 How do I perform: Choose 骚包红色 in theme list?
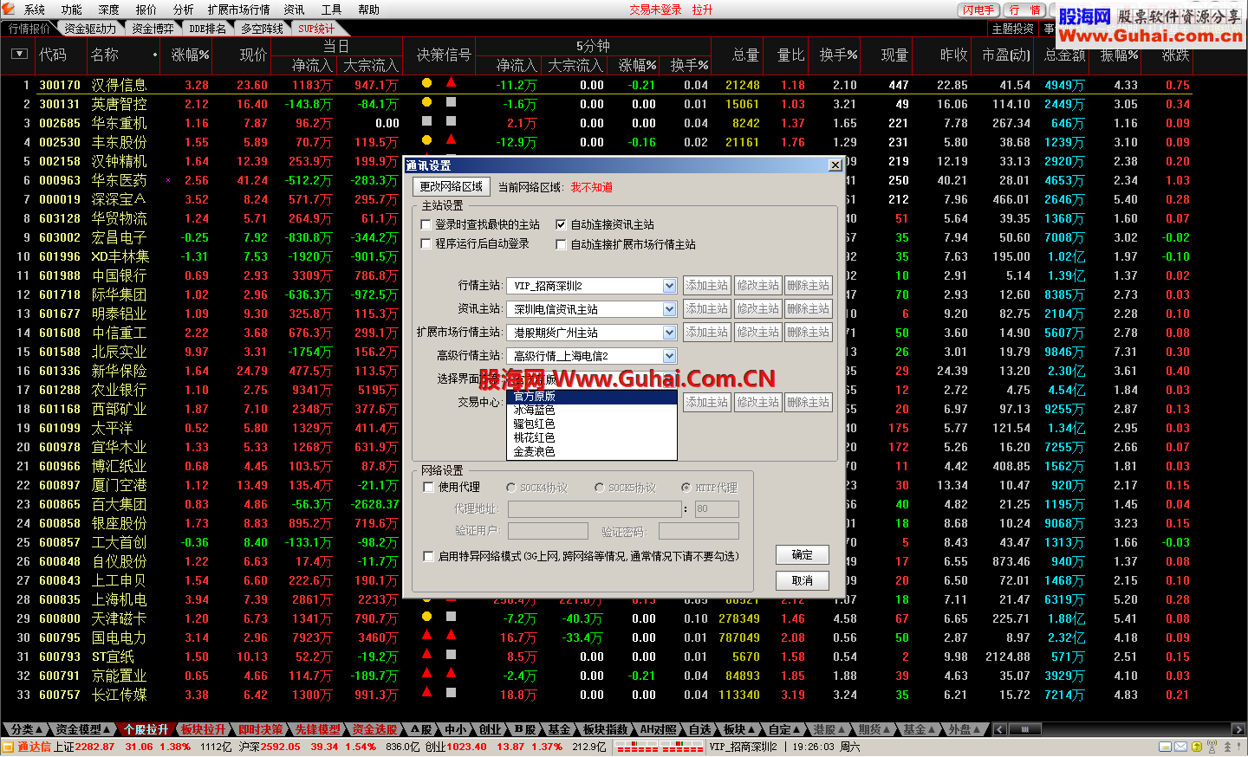(x=592, y=424)
